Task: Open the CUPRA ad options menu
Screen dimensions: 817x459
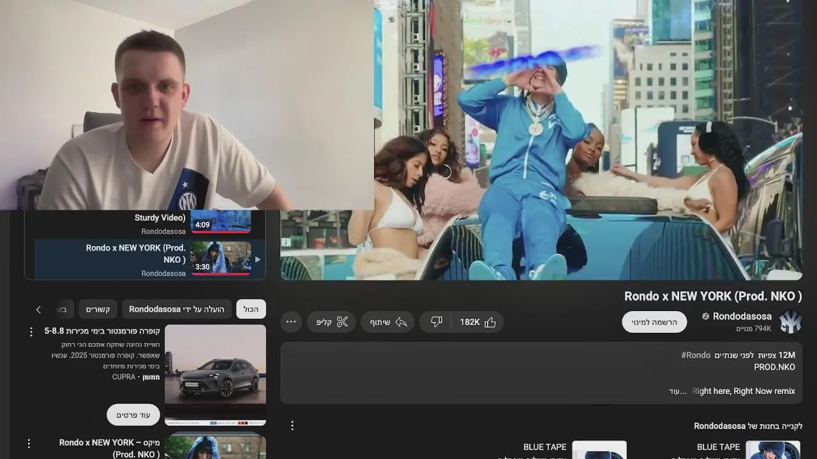Action: [31, 332]
